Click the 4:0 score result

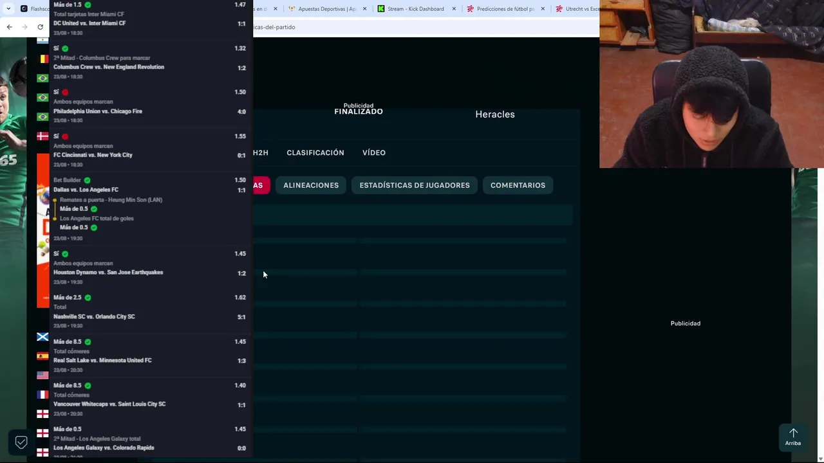tap(241, 112)
